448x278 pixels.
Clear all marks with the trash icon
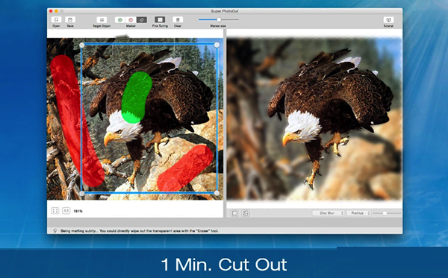tap(178, 19)
